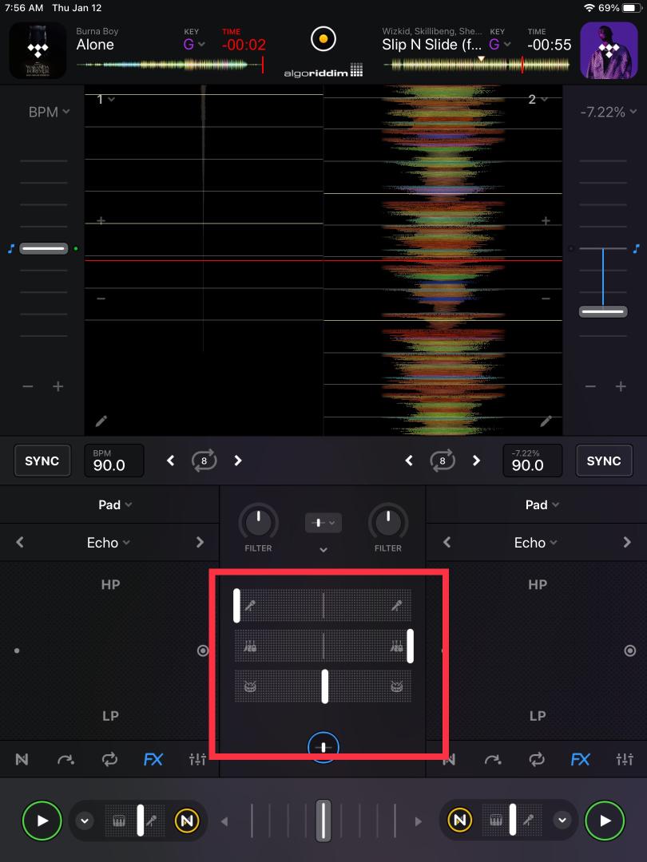Viewport: 647px width, 862px height.
Task: Open deck 1 mixer EQ tab
Action: (x=197, y=760)
